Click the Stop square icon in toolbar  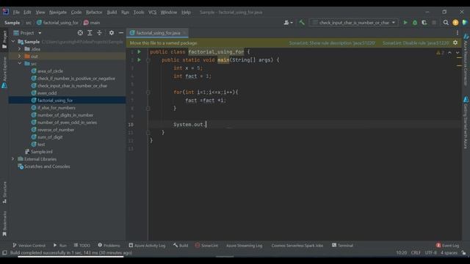(x=434, y=23)
